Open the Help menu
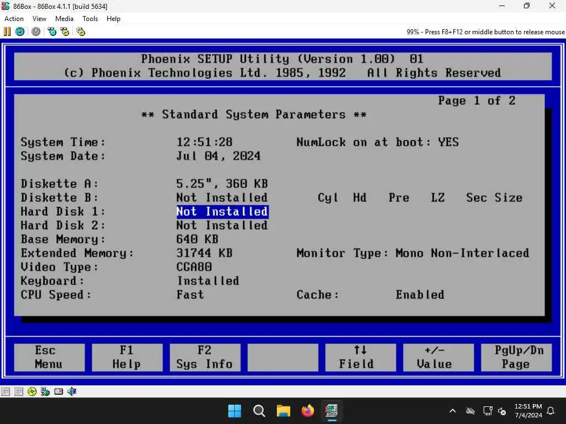This screenshot has width=566, height=424. coord(113,19)
